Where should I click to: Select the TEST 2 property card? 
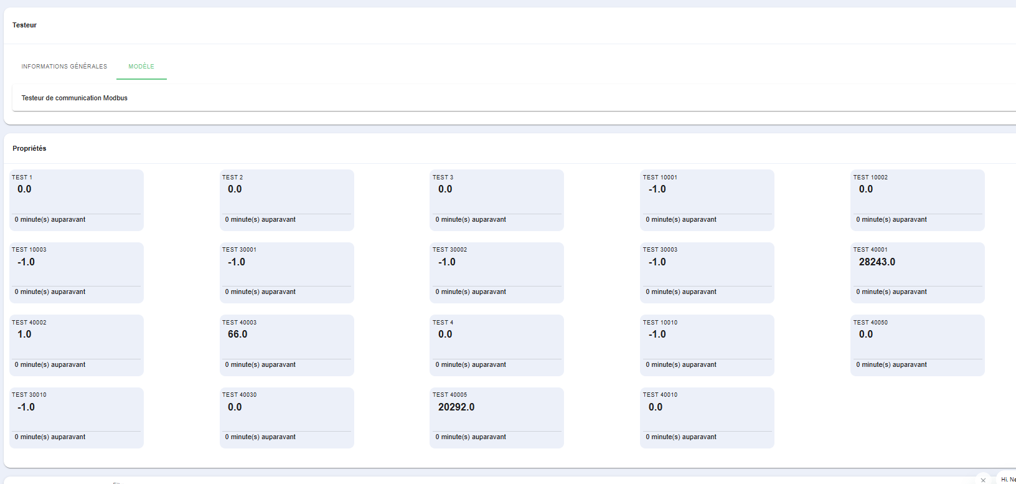coord(286,200)
